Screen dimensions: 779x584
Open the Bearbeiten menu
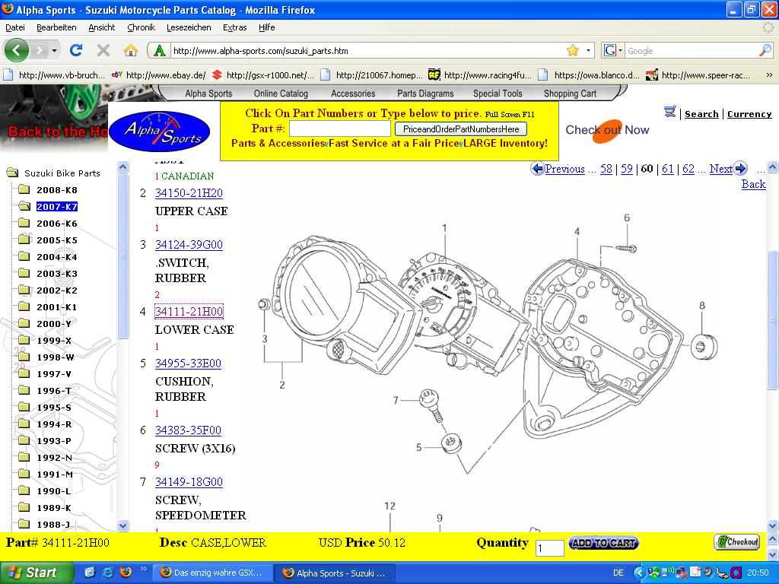tap(56, 27)
